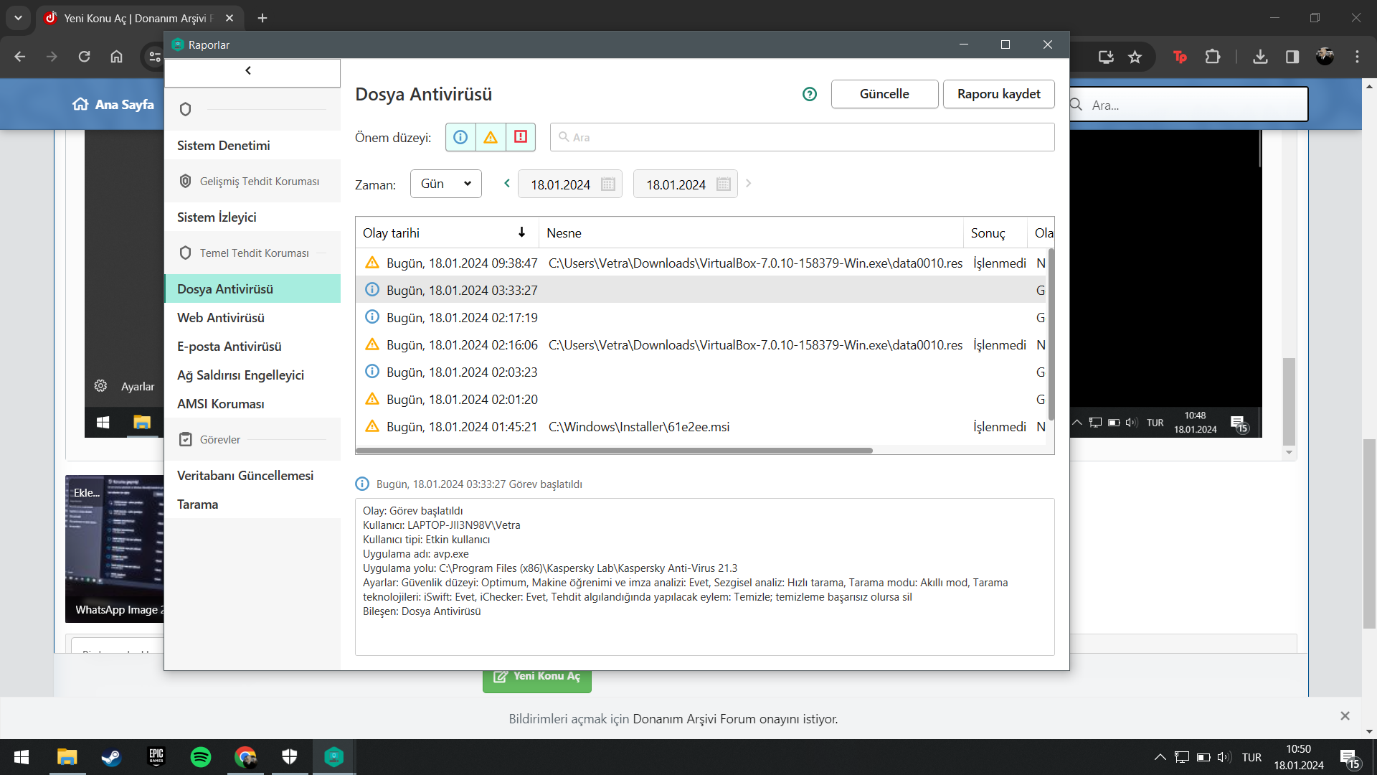Open Chrome tab search dropdown
The height and width of the screenshot is (775, 1377).
(x=18, y=18)
